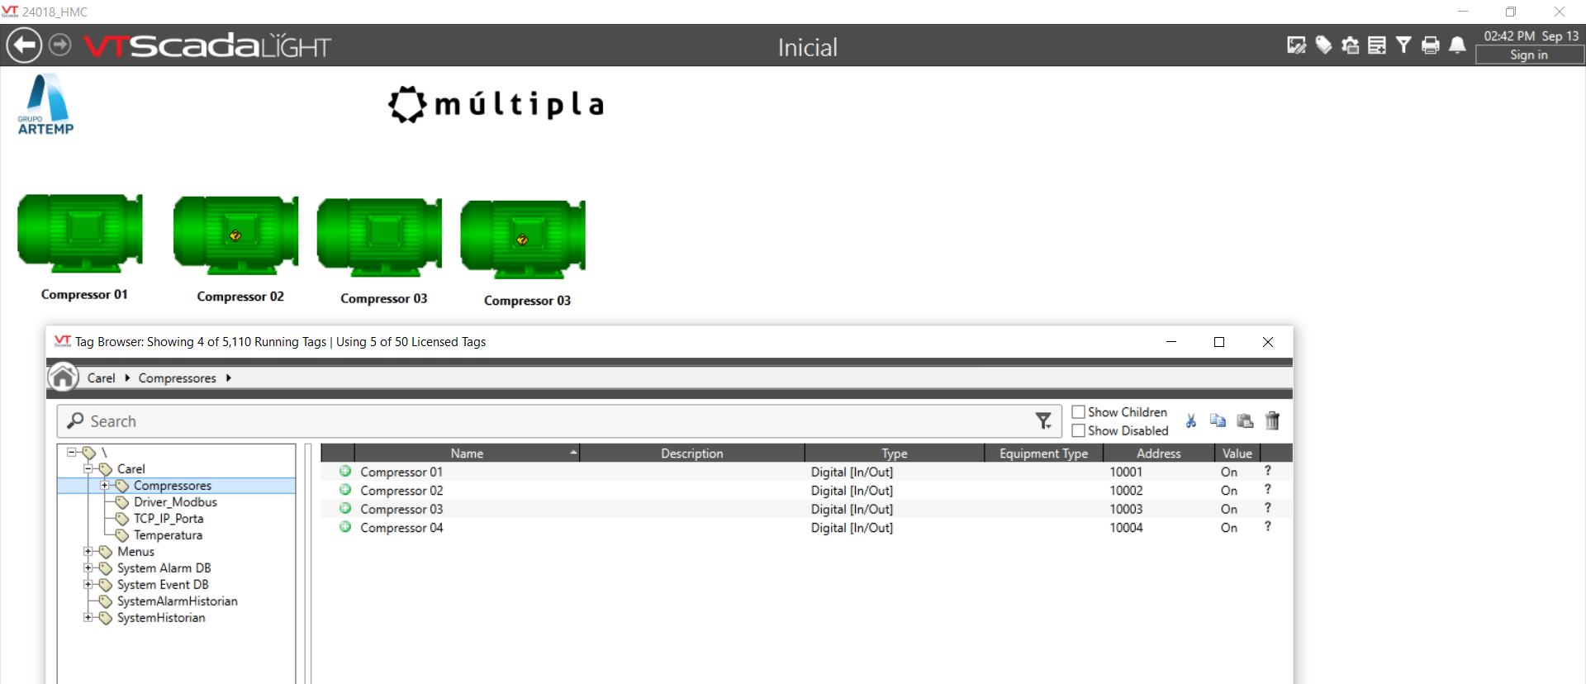Collapse the Carel tree node
Image resolution: width=1586 pixels, height=684 pixels.
(x=88, y=469)
